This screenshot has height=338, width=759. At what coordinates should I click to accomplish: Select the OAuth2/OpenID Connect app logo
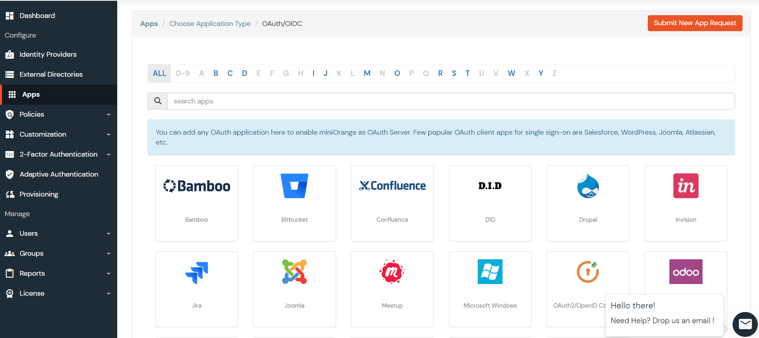point(588,272)
